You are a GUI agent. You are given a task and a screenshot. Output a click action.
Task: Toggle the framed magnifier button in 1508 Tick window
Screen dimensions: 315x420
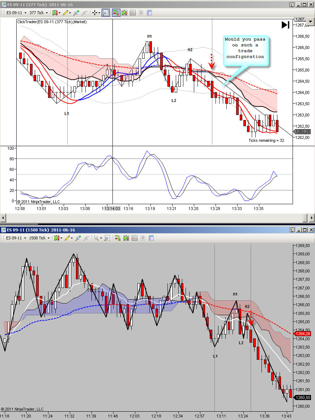point(107,238)
